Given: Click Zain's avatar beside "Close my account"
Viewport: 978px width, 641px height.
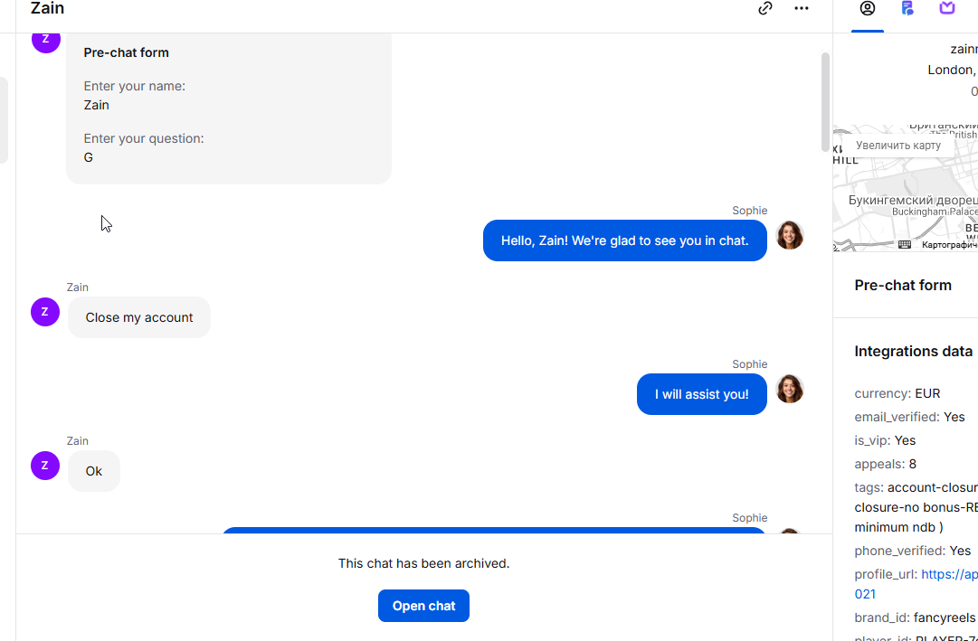Looking at the screenshot, I should tap(45, 312).
